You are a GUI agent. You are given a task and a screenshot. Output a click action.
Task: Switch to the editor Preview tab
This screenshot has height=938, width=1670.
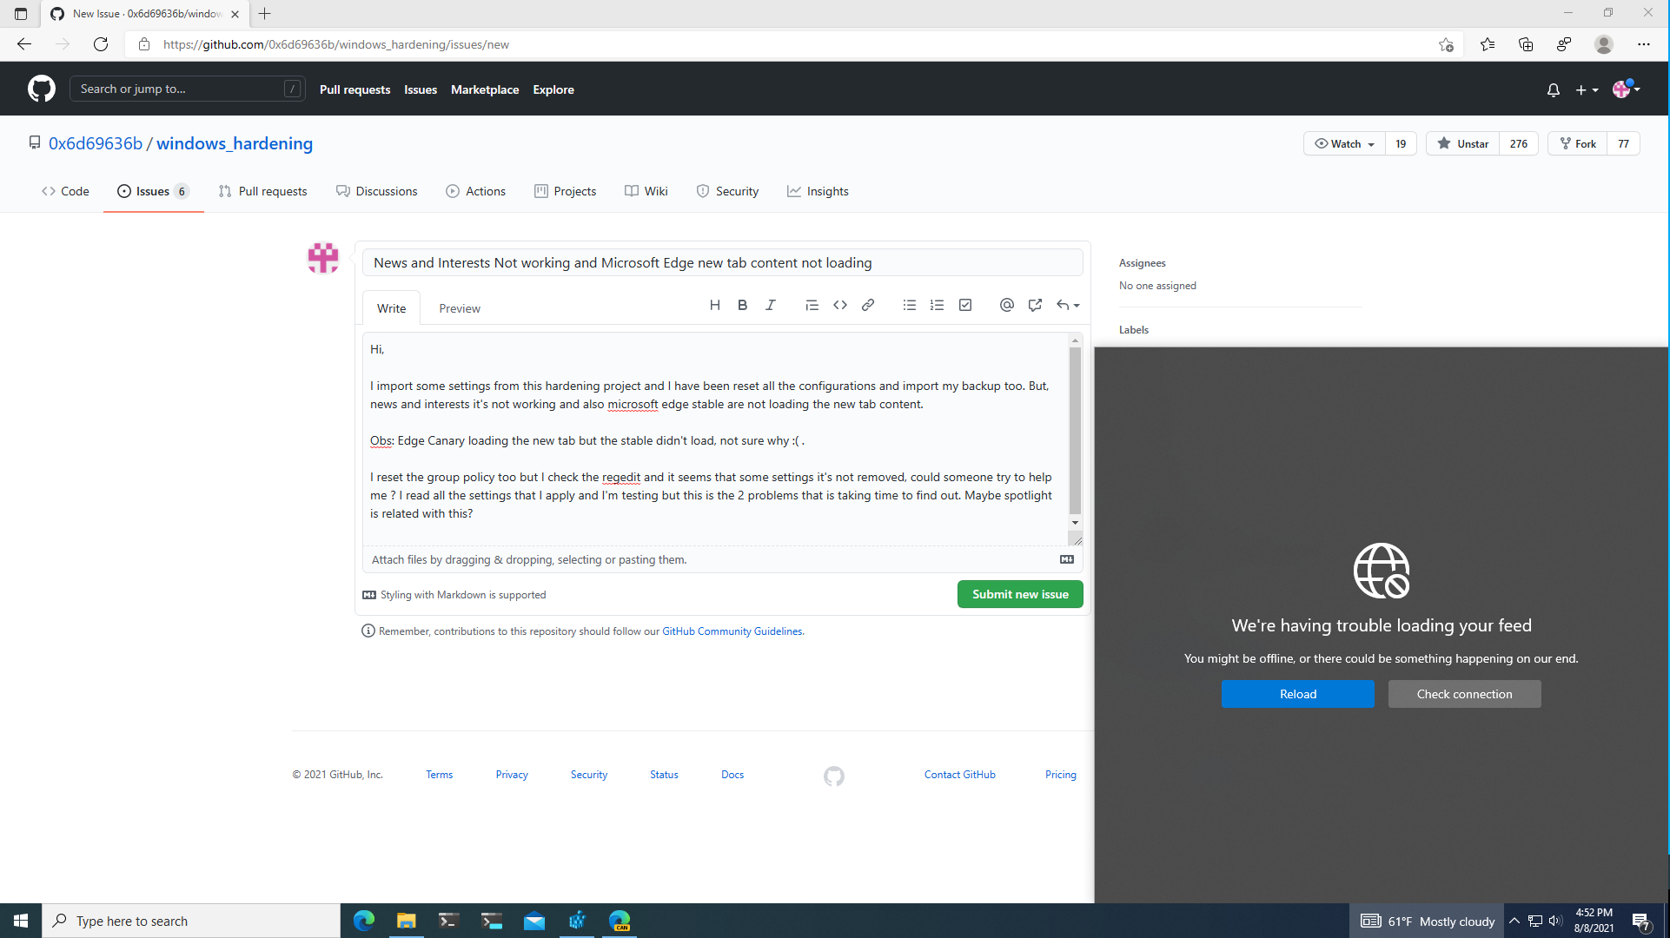459,308
